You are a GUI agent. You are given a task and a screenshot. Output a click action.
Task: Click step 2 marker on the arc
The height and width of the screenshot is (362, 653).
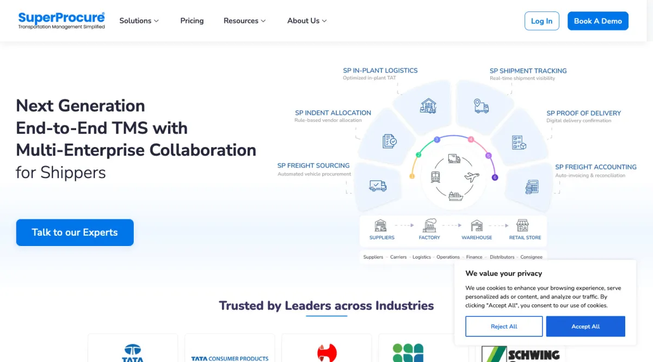pos(418,155)
